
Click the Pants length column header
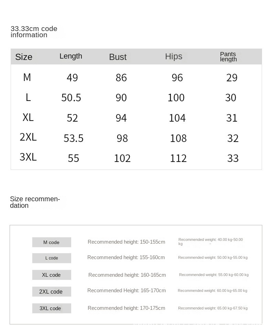[228, 57]
